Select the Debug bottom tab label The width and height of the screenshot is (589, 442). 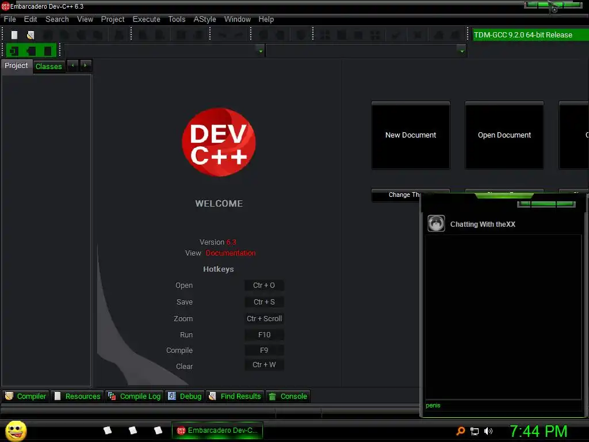[190, 396]
